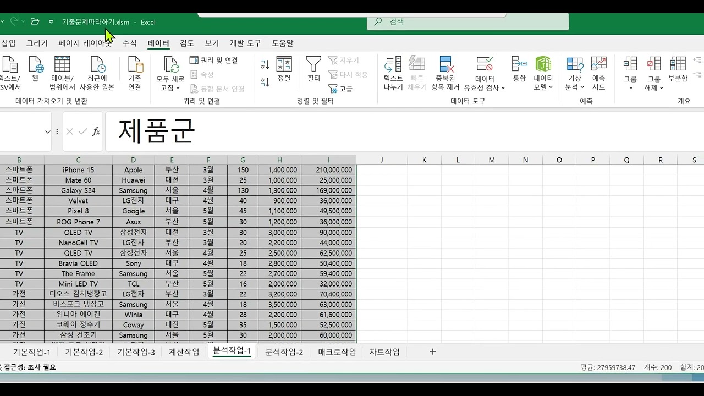Screen dimensions: 704x396
Task: Click cell containing iPhone 15
Action: 78,170
